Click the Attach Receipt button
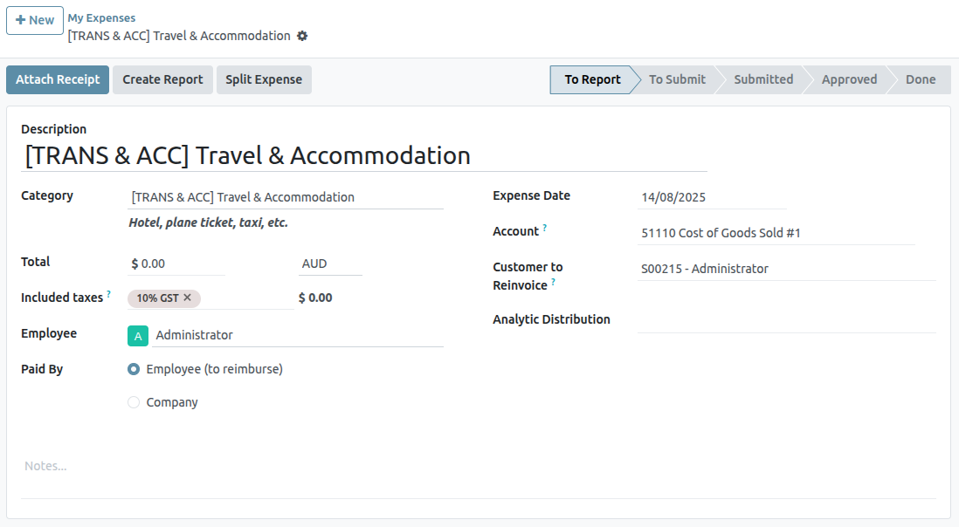 pos(58,79)
